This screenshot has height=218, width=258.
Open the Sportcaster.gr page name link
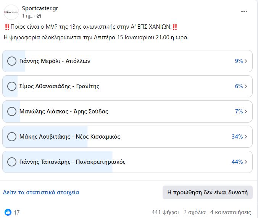pyautogui.click(x=40, y=8)
